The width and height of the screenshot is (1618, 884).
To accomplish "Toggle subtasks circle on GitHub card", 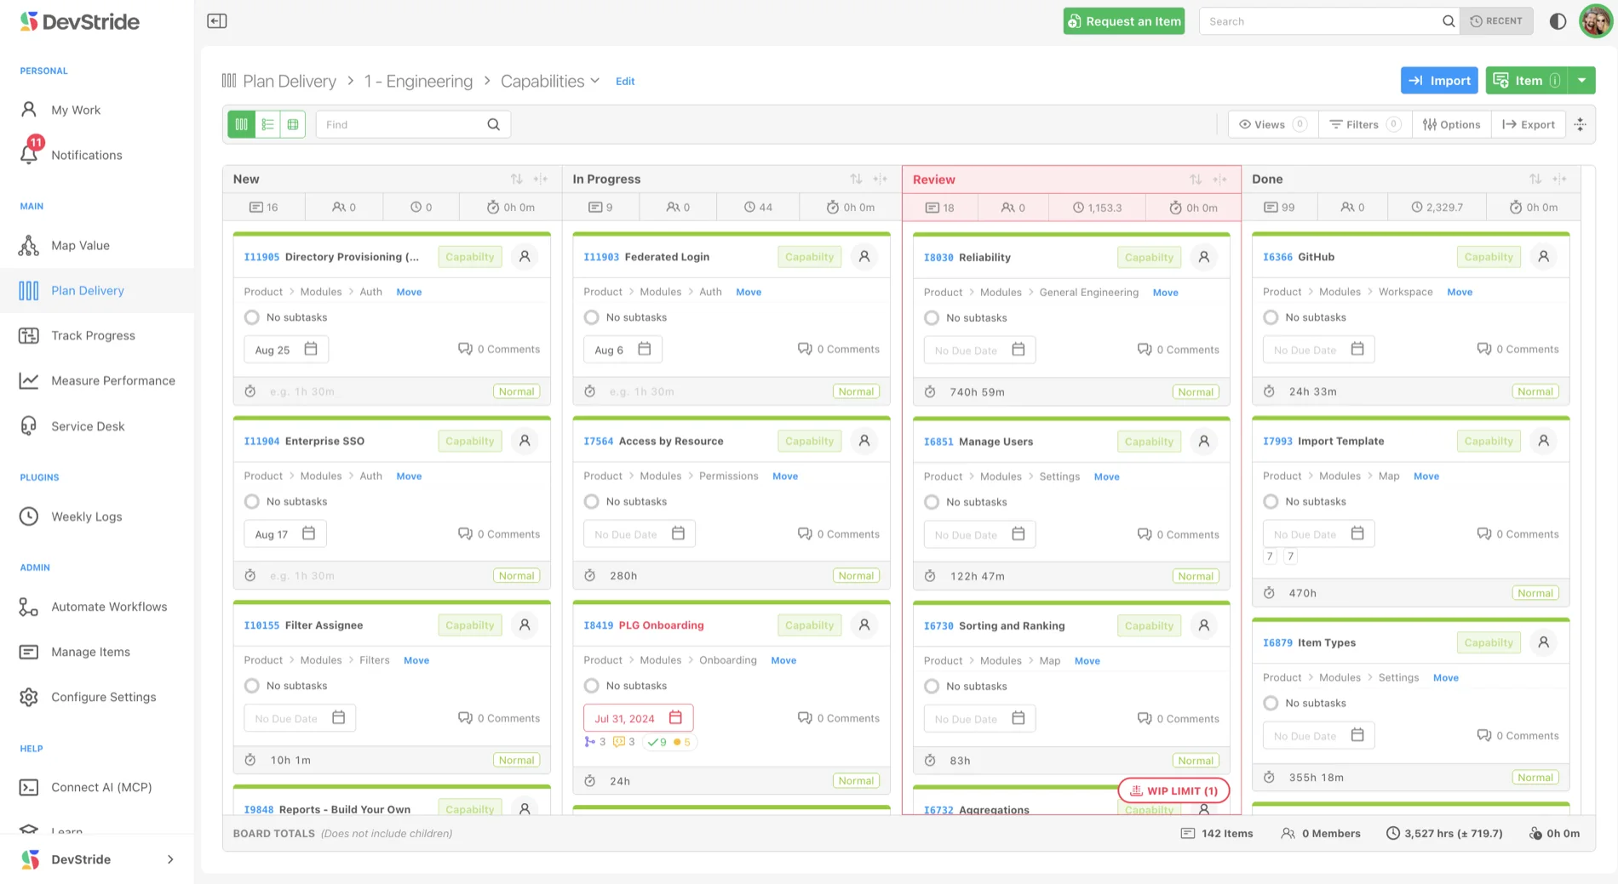I will (x=1271, y=317).
